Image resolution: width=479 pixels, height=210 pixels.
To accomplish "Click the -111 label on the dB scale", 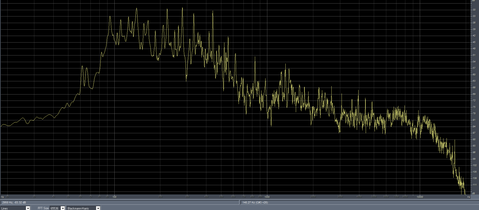I will (474, 185).
